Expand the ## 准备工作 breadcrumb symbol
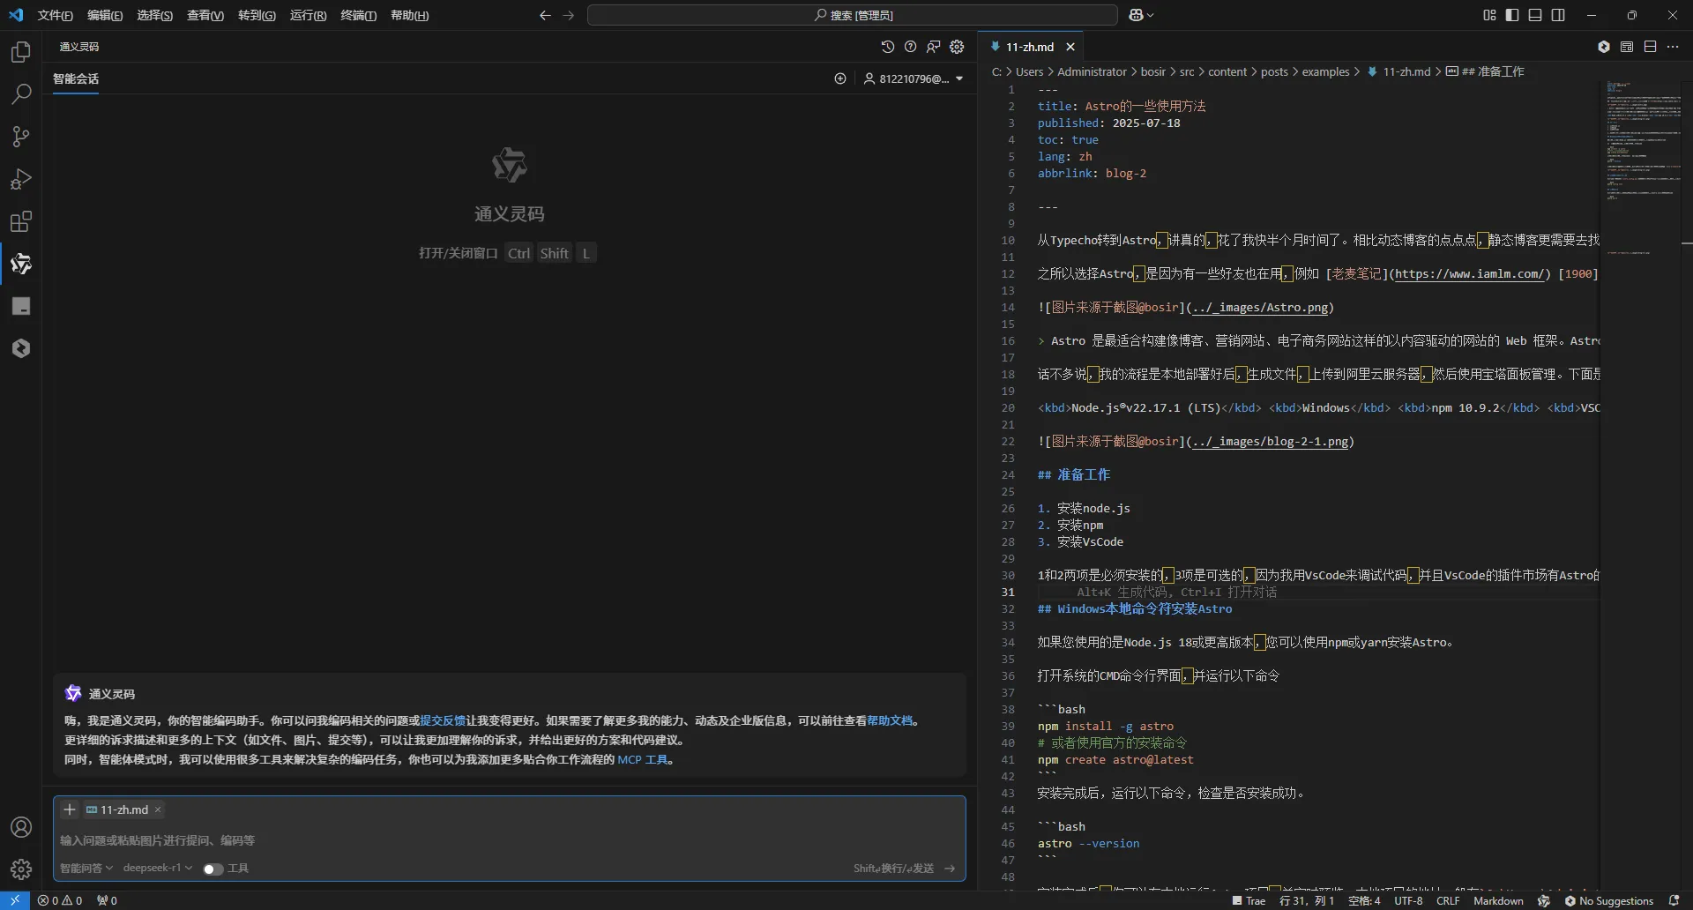The width and height of the screenshot is (1693, 910). click(1486, 71)
